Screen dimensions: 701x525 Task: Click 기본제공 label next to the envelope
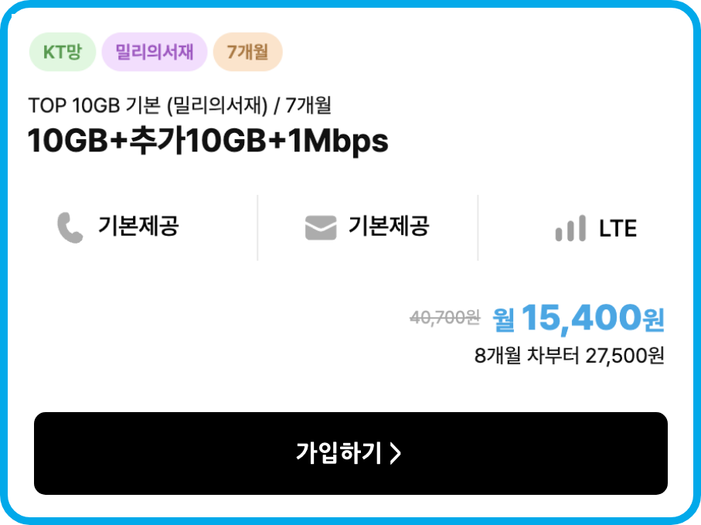point(389,225)
